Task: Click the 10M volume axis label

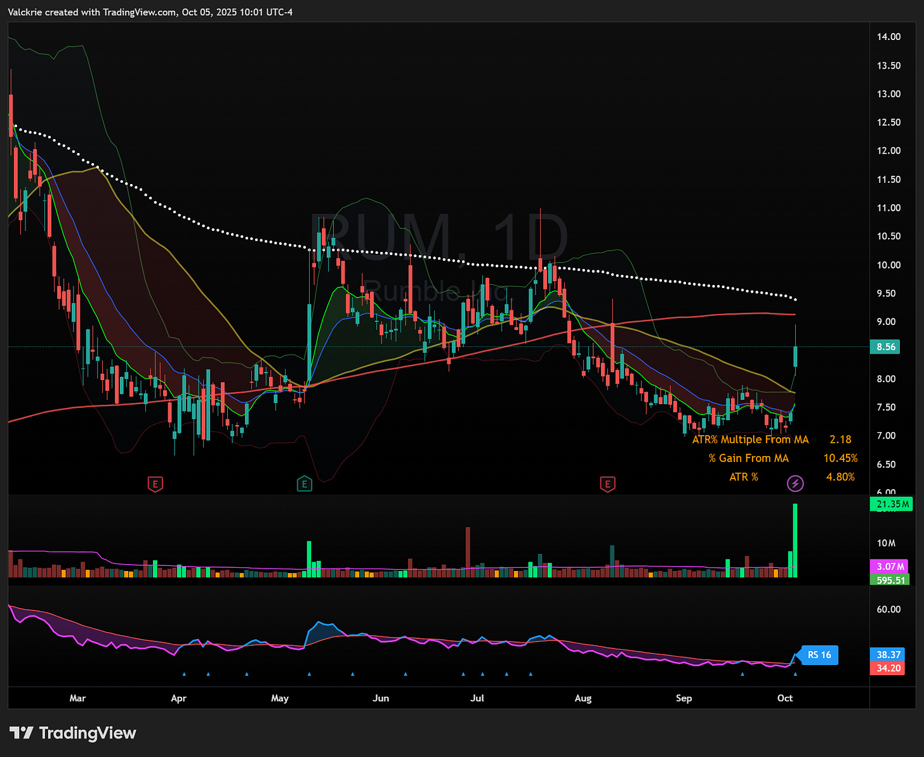Action: (887, 543)
